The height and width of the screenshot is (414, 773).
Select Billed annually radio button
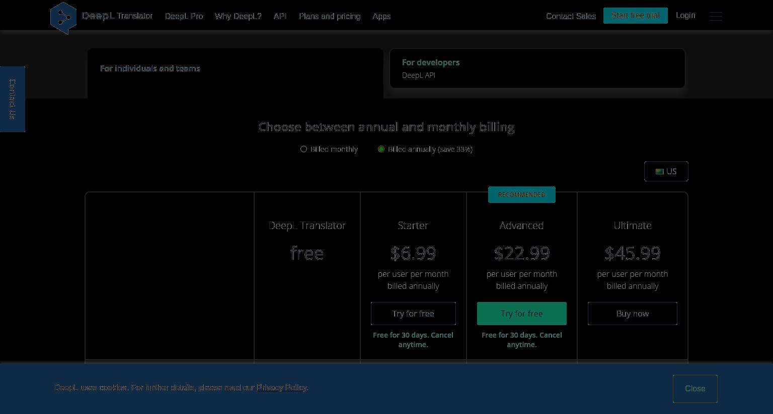381,149
